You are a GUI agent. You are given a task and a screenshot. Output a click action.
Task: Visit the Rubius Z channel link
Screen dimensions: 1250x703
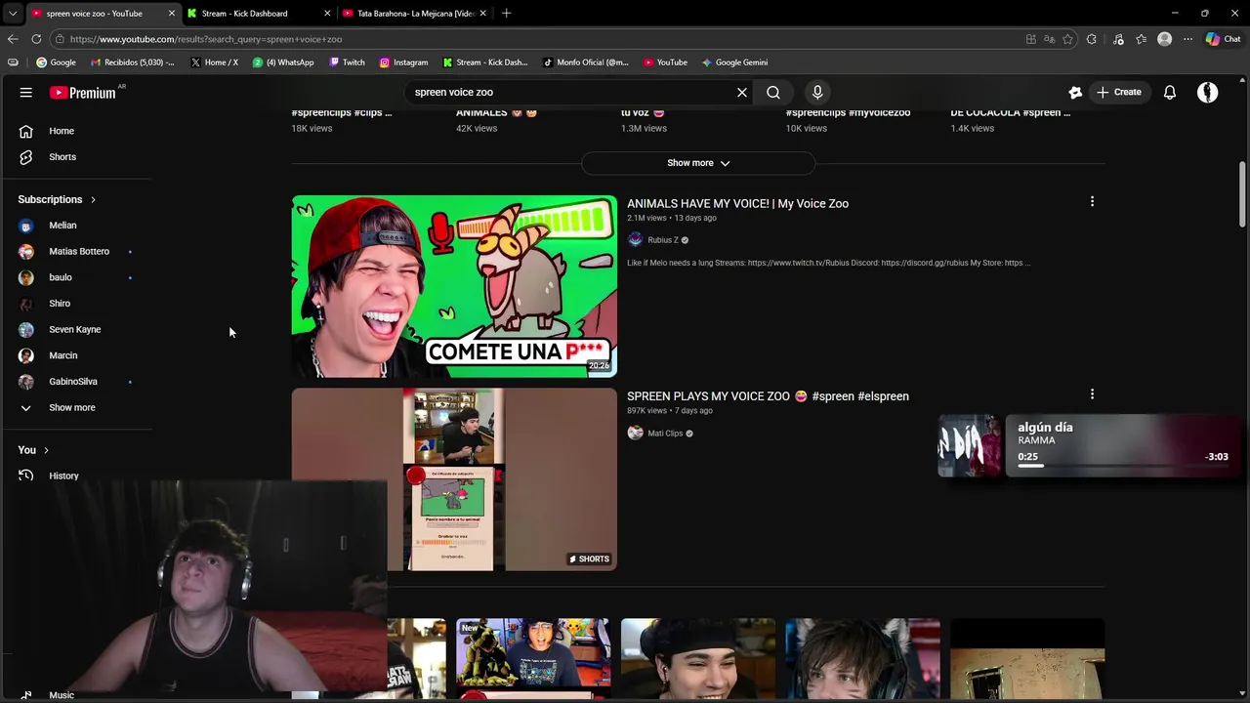pyautogui.click(x=662, y=240)
